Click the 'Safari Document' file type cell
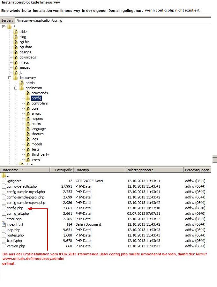 (x=88, y=224)
